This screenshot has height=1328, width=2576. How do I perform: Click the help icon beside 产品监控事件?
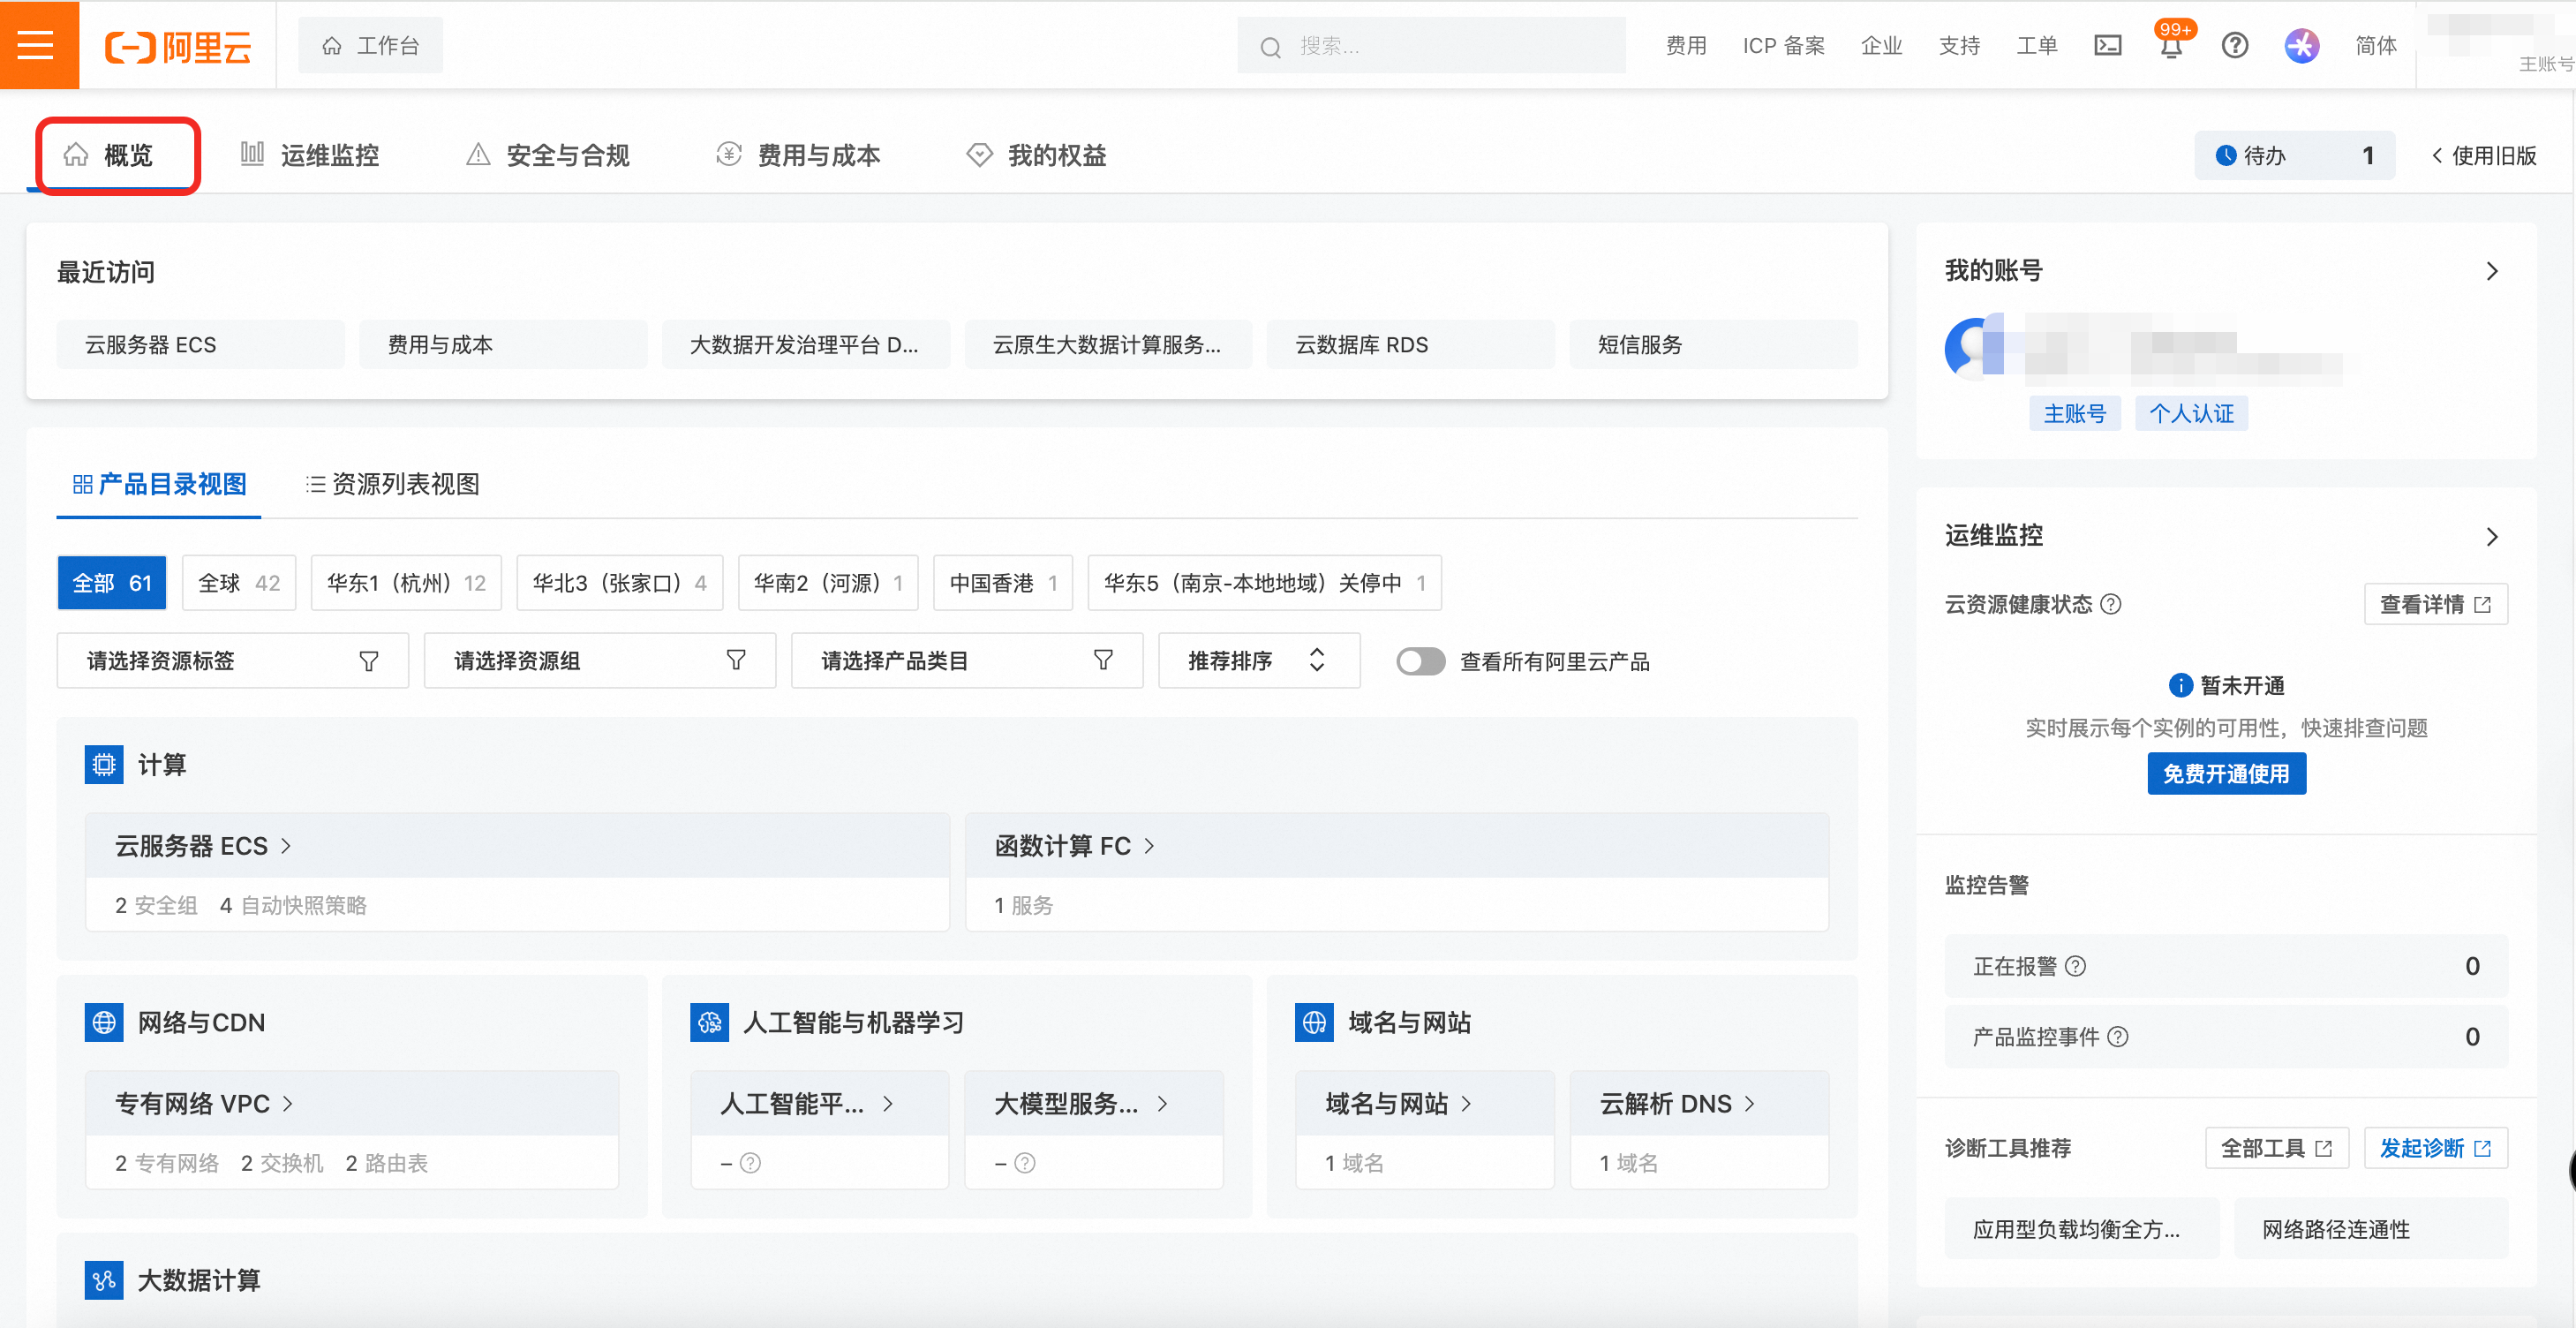click(x=2117, y=1037)
